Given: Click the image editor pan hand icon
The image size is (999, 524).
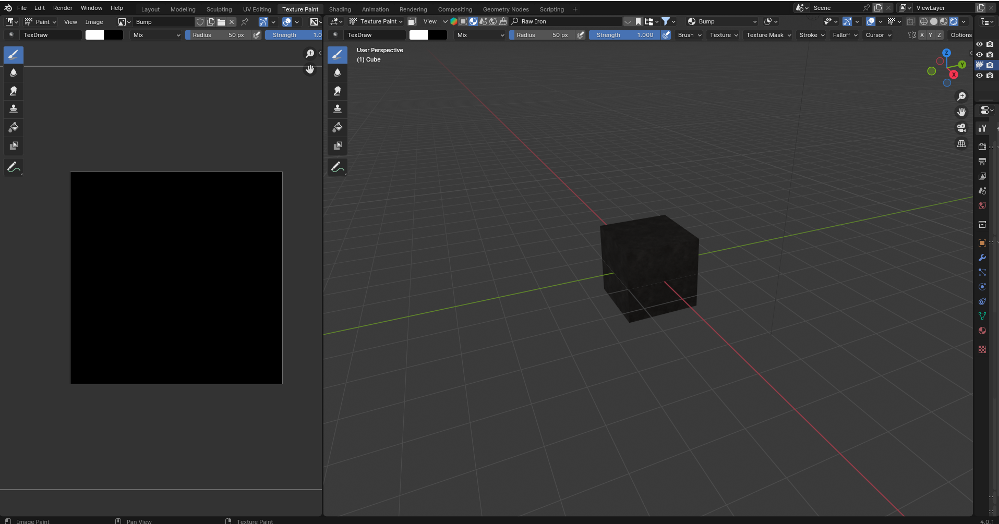Looking at the screenshot, I should (310, 69).
